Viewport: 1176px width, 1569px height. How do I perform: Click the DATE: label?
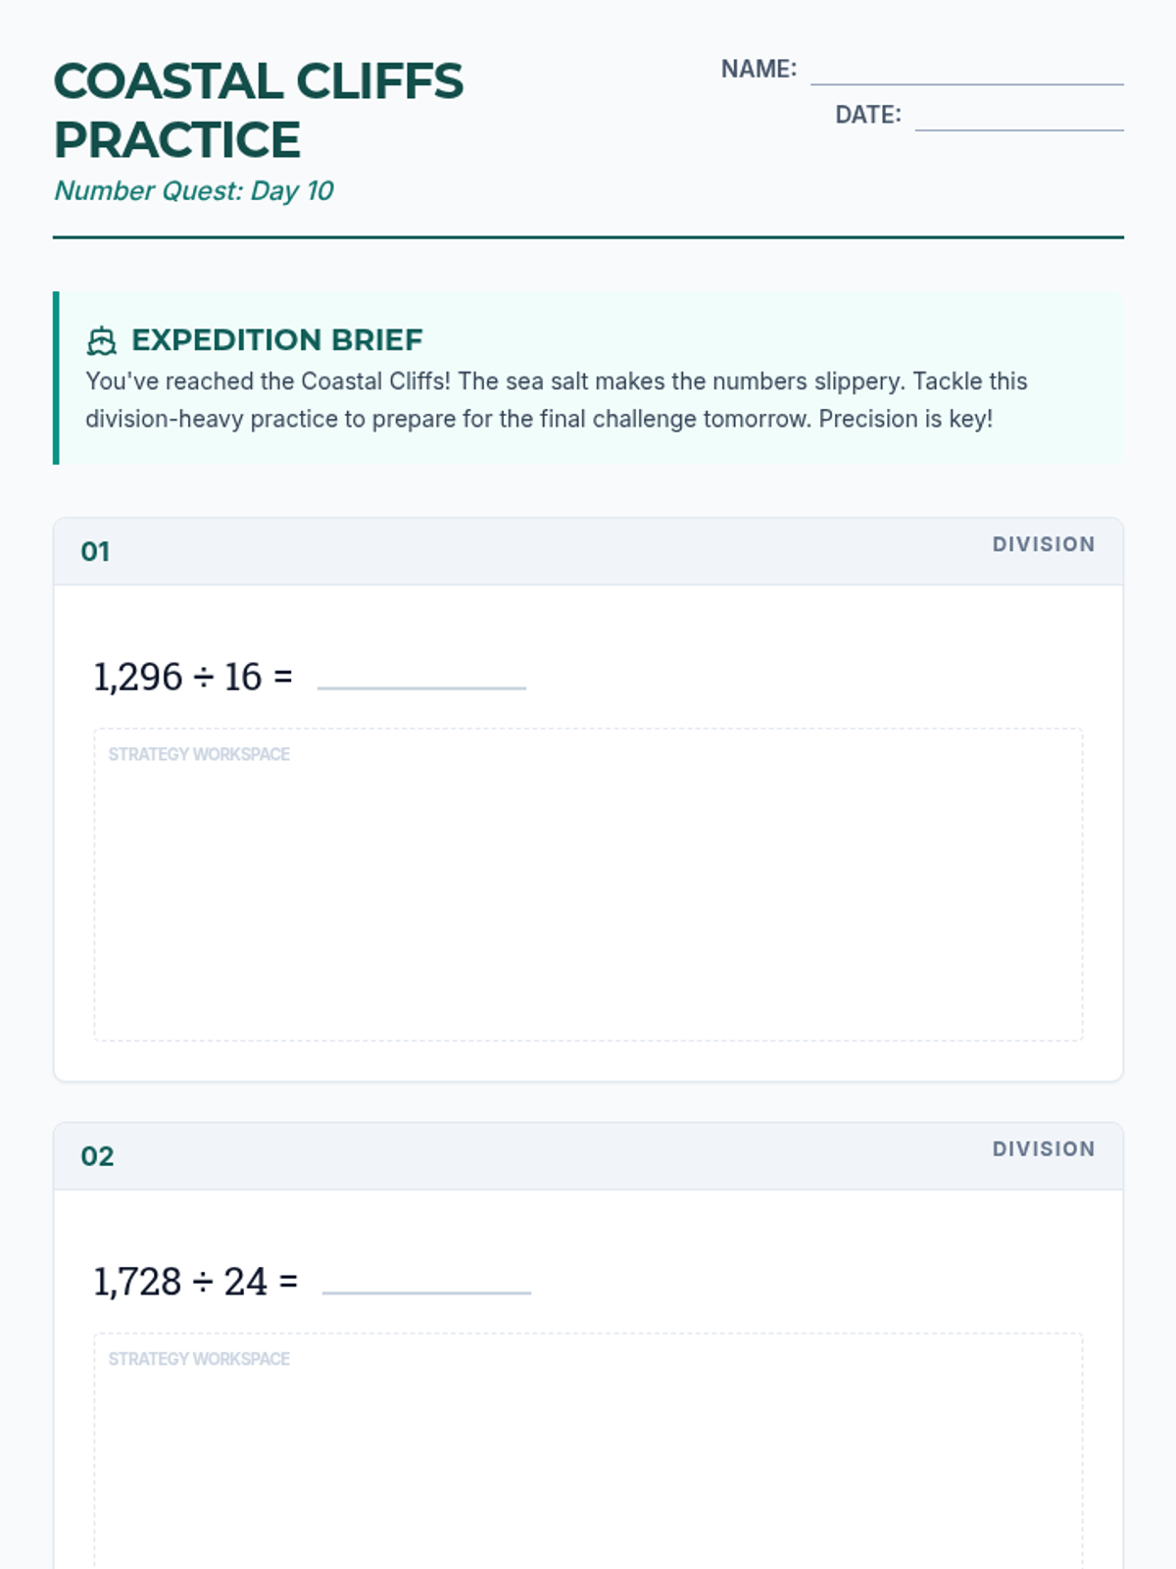867,115
